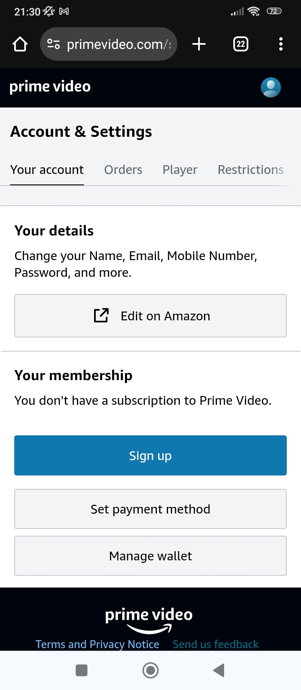Open Manage wallet
301x690 pixels.
coord(150,556)
